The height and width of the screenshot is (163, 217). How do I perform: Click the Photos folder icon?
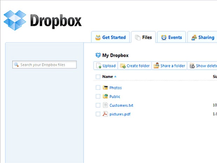click(x=105, y=88)
